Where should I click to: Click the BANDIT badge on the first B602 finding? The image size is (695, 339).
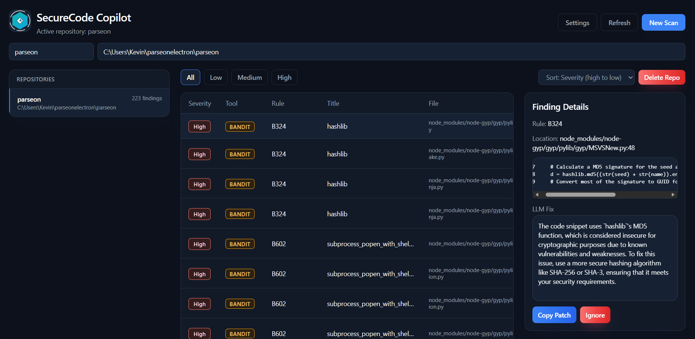(239, 244)
